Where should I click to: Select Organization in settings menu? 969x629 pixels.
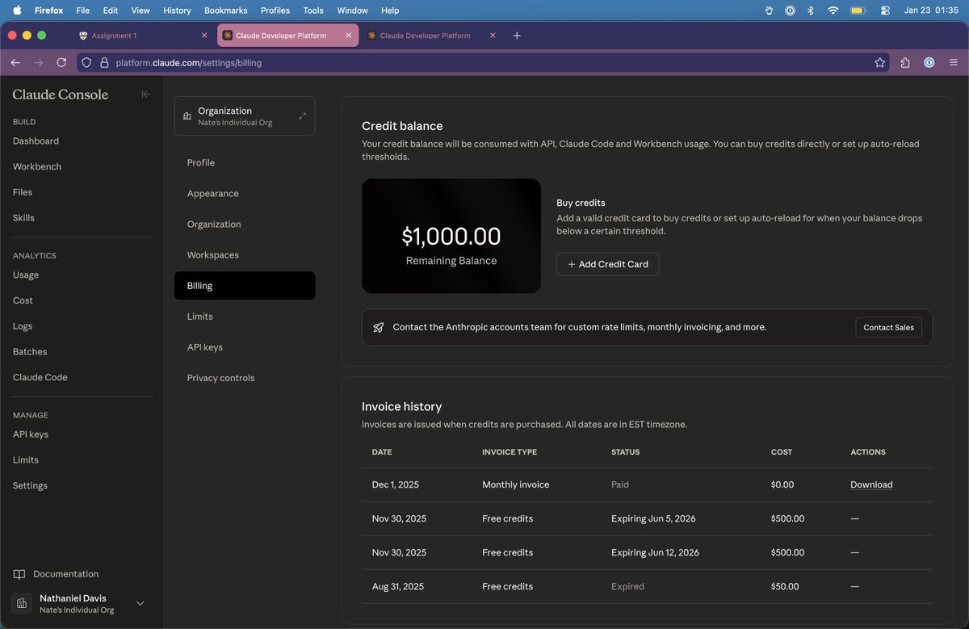coord(245,224)
